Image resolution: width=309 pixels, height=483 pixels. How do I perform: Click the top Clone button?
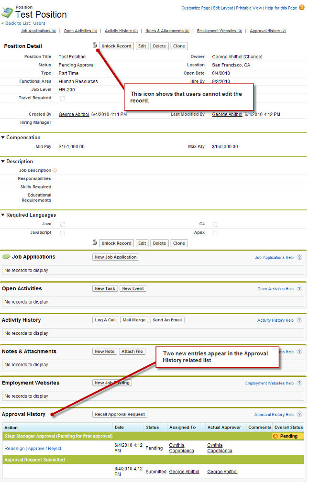coord(179,46)
